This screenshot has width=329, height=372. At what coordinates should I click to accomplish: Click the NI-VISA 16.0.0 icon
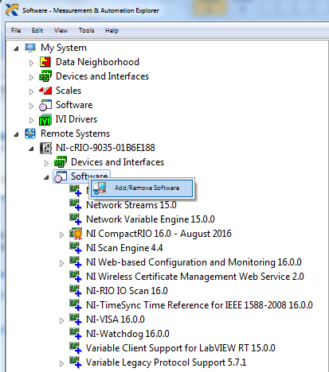click(76, 320)
